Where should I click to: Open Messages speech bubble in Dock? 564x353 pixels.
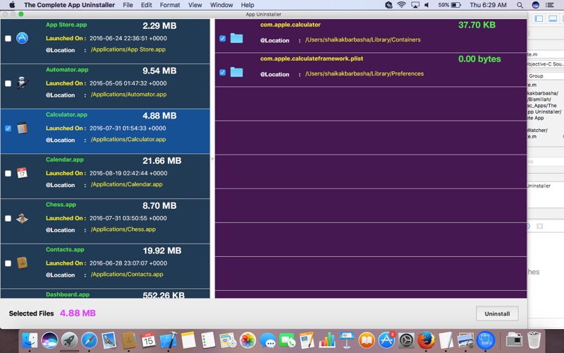click(267, 340)
